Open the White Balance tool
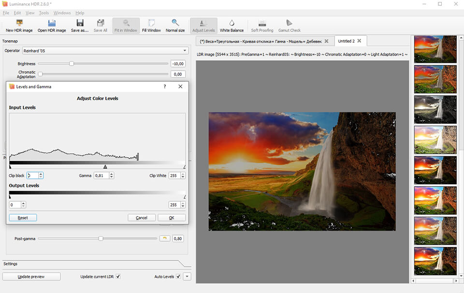Viewport: 464px width, 293px height. [x=232, y=25]
